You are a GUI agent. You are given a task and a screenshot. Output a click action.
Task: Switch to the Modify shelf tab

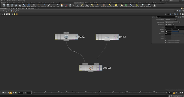point(7,3)
